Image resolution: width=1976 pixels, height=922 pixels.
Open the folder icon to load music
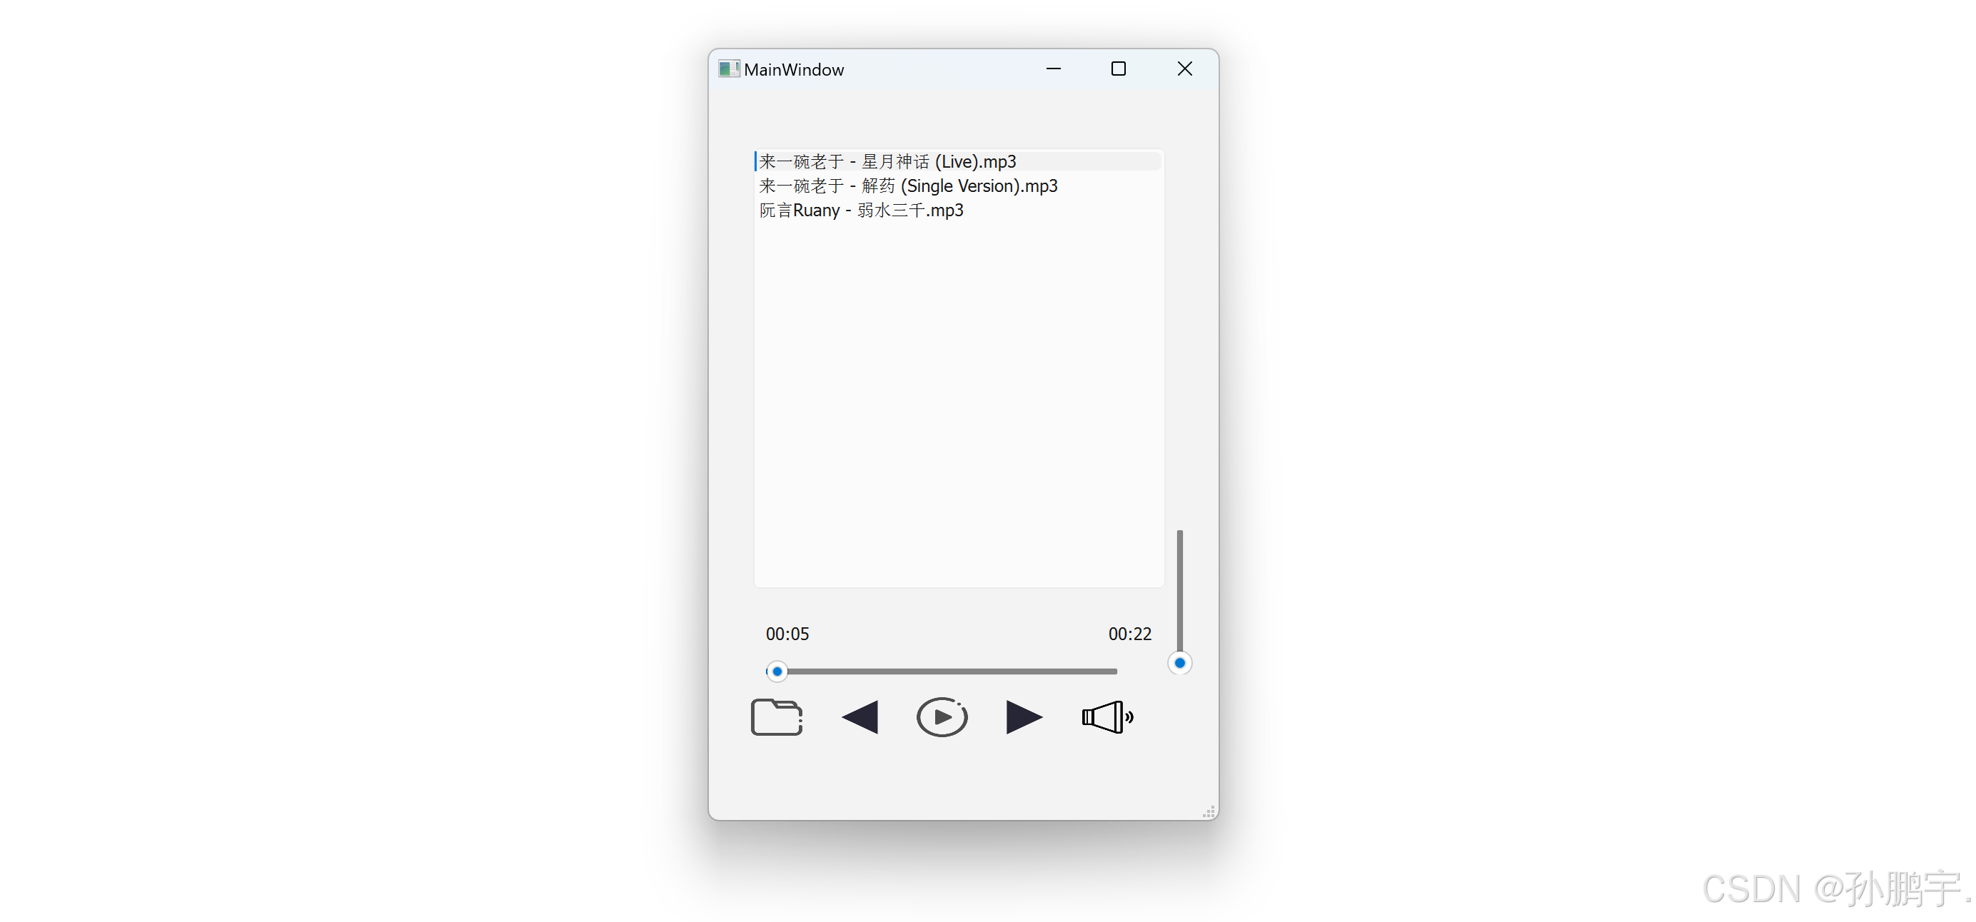(776, 717)
